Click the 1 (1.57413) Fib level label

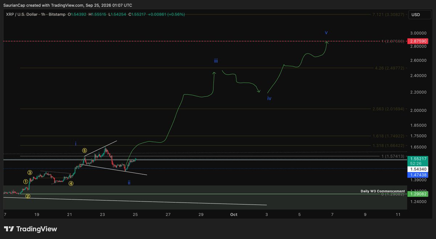click(x=393, y=156)
